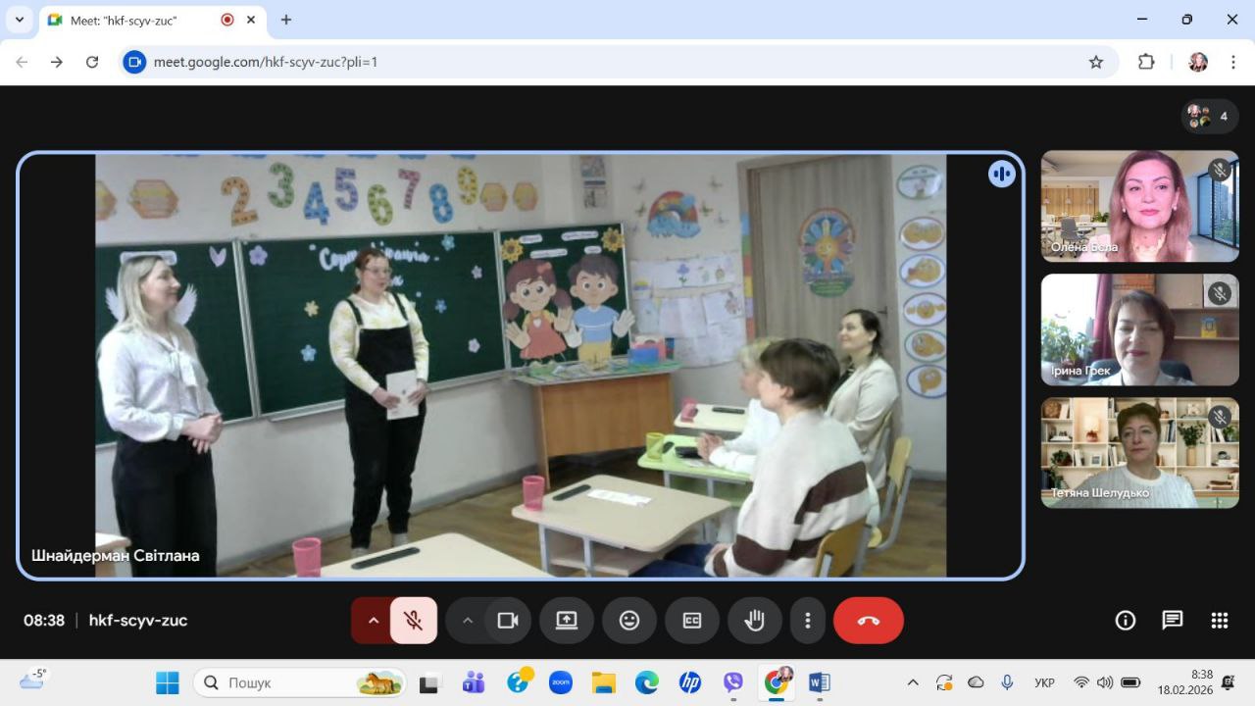The image size is (1255, 706).
Task: Open meeting details with the info icon
Action: tap(1125, 620)
